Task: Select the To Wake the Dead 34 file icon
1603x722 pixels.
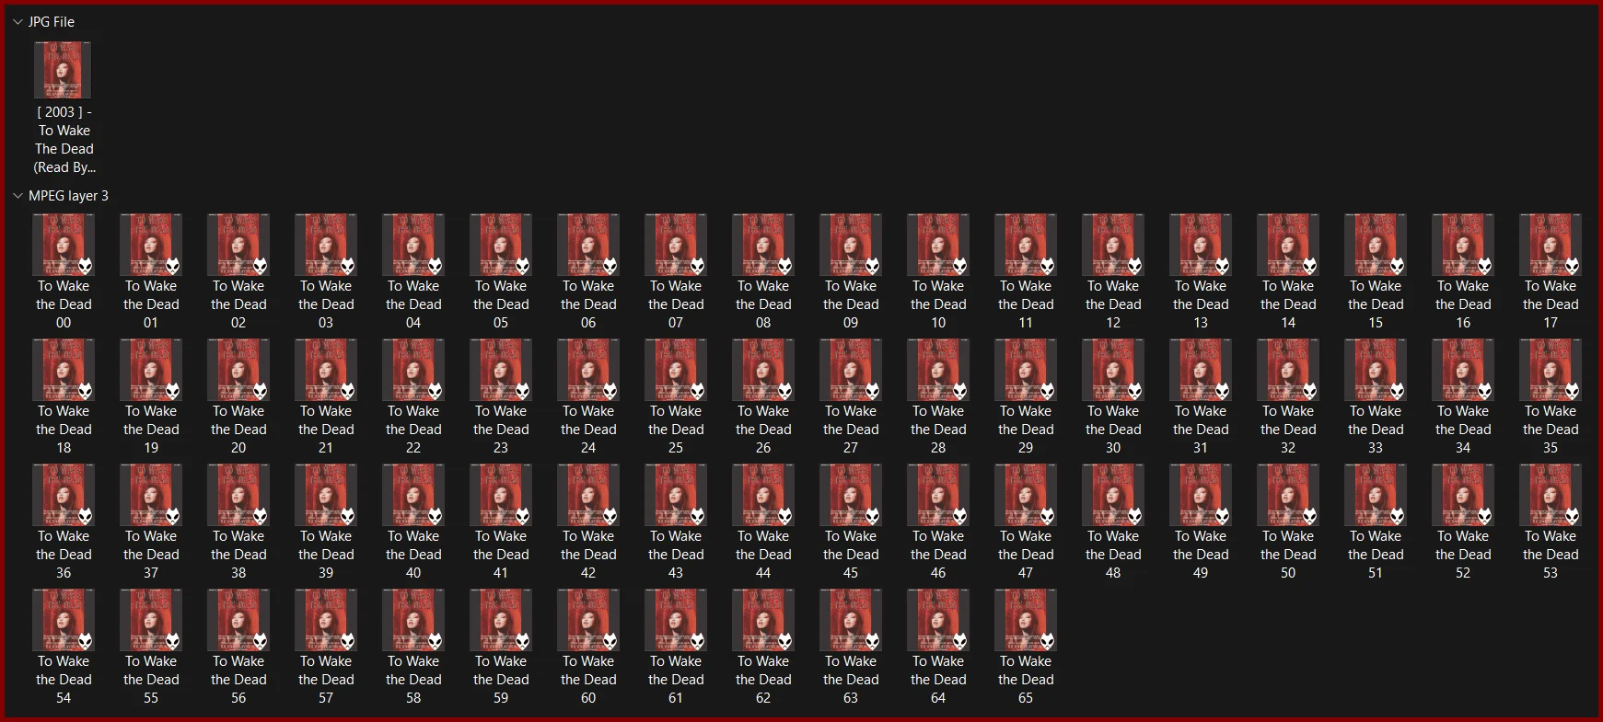Action: [1463, 370]
